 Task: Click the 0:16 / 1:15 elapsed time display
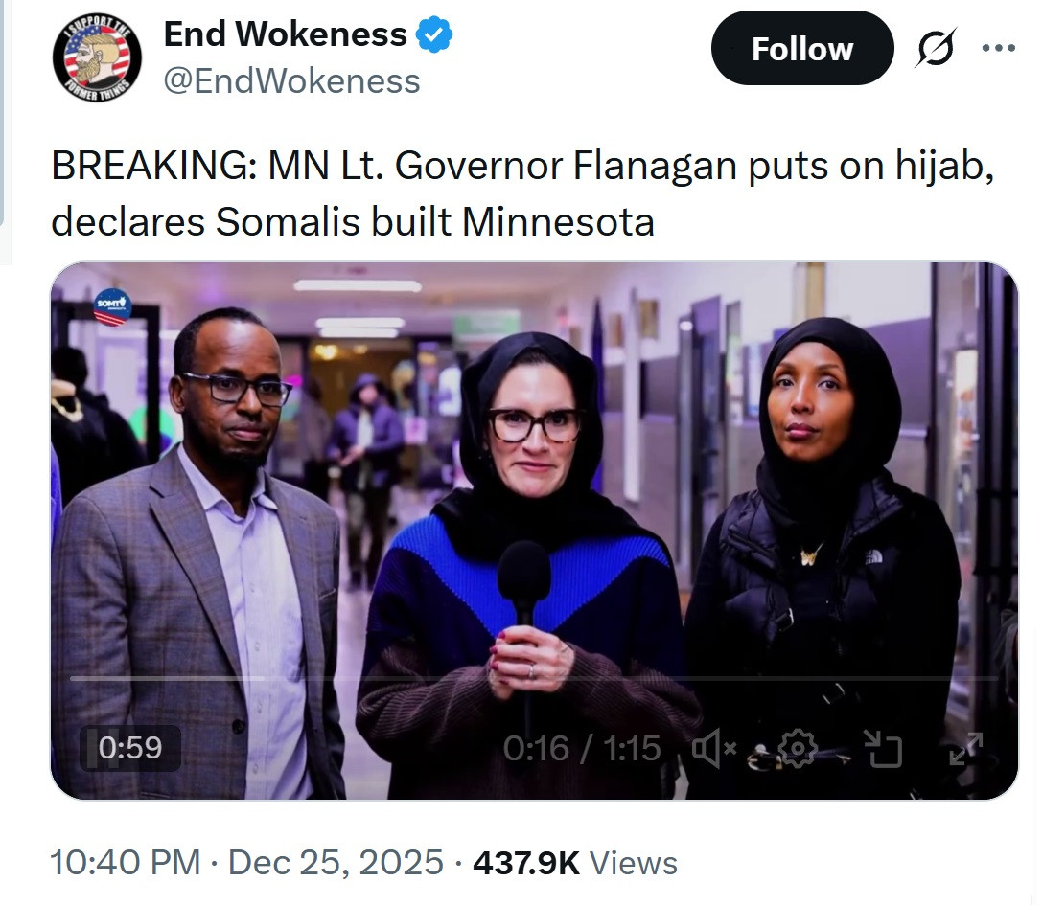581,749
